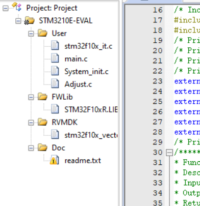This screenshot has width=200, height=206.
Task: Collapse the FWLib group
Action: [x=31, y=97]
